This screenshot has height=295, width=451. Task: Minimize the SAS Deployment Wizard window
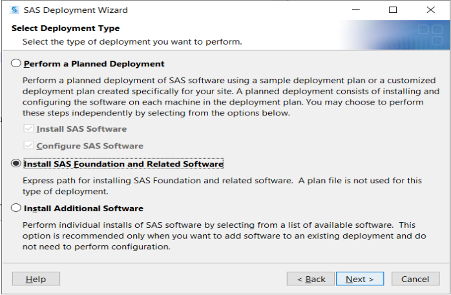[356, 10]
